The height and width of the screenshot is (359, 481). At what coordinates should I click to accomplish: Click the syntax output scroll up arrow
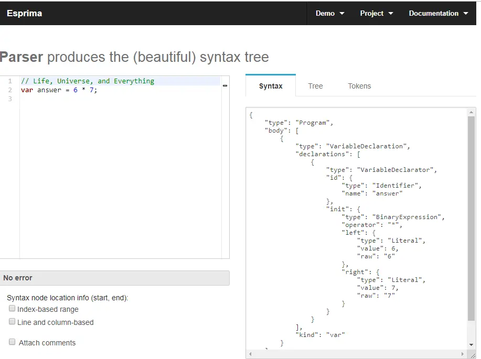(x=472, y=112)
